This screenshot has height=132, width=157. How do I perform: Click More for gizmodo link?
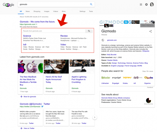point(30,97)
